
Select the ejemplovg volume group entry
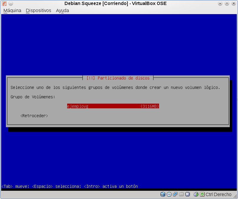point(113,106)
